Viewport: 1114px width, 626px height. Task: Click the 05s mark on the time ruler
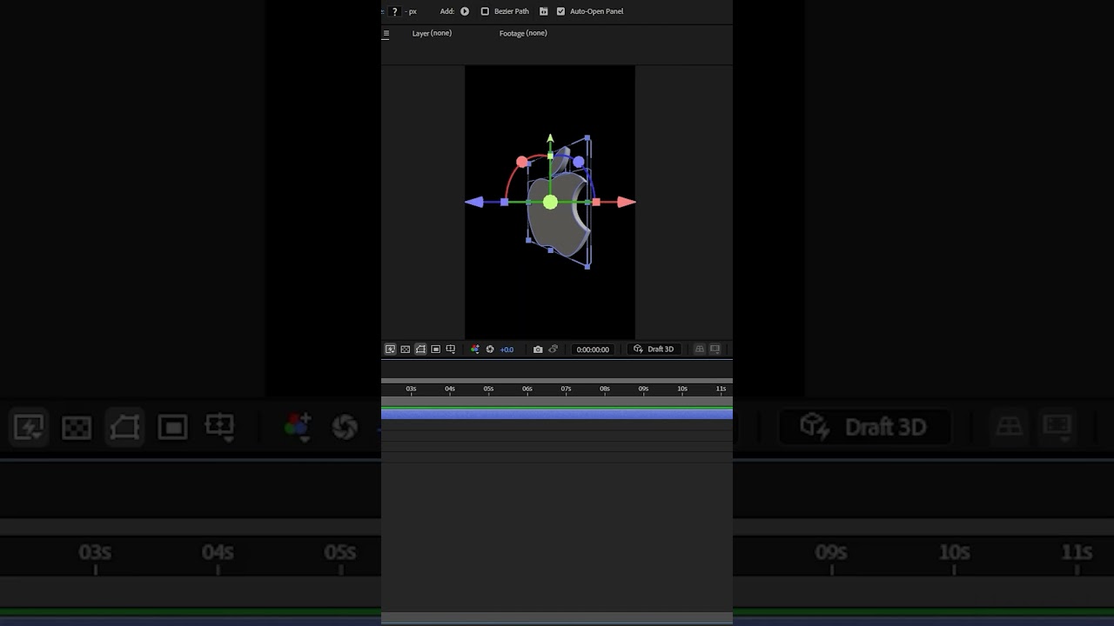coord(488,390)
